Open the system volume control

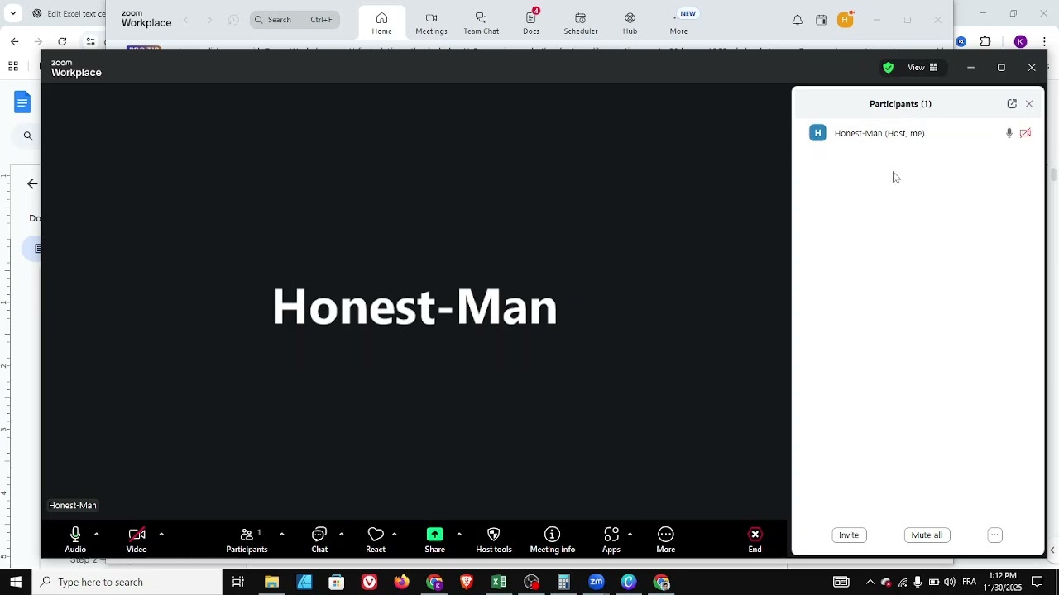coord(949,582)
